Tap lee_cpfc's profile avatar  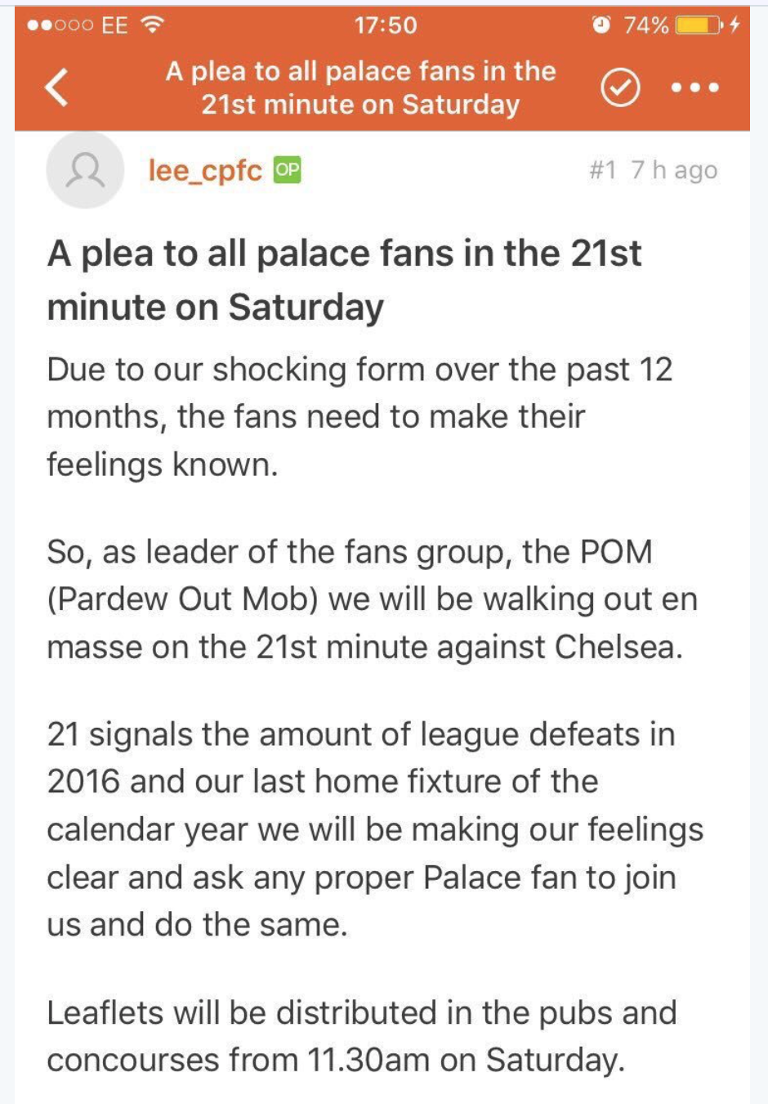point(85,170)
